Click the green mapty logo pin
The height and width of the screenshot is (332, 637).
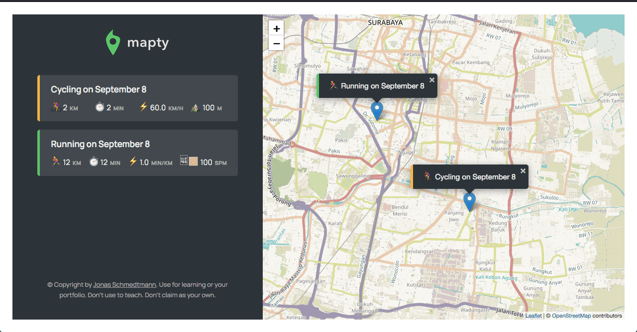click(x=113, y=42)
